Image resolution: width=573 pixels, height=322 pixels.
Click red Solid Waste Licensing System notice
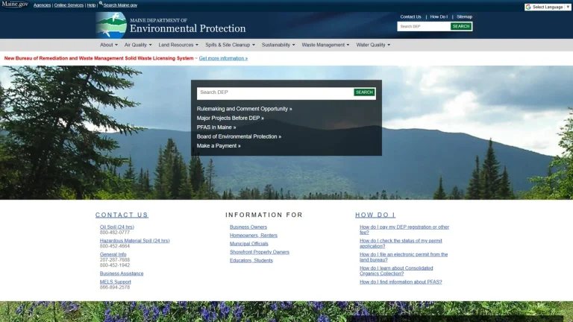coord(98,58)
